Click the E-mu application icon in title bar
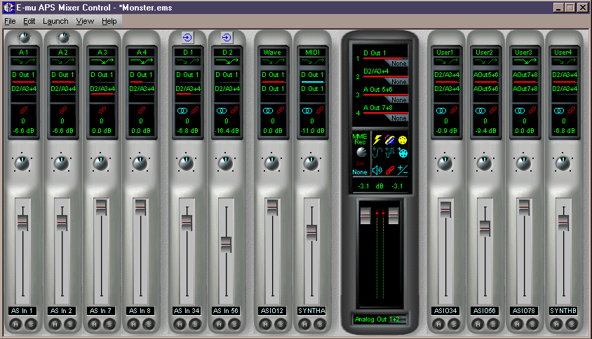 pos(8,7)
